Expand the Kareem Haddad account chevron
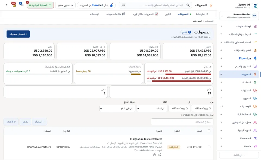The image size is (261, 160). click(x=222, y=16)
